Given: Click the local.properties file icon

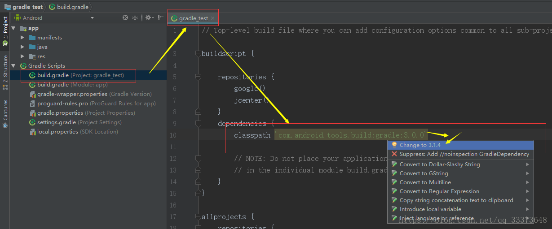Looking at the screenshot, I should point(32,132).
